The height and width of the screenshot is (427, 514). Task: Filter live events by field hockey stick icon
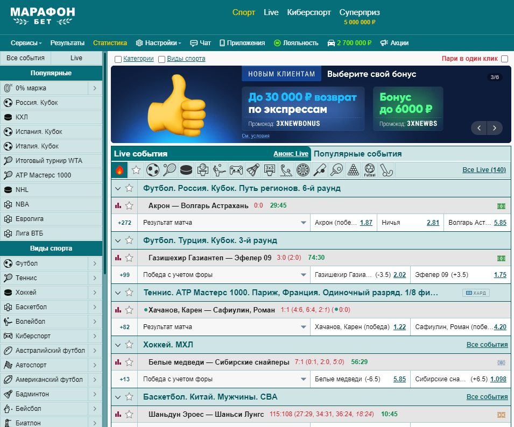[x=386, y=170]
